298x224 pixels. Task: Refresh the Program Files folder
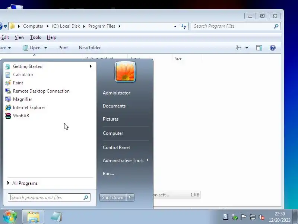tap(184, 26)
